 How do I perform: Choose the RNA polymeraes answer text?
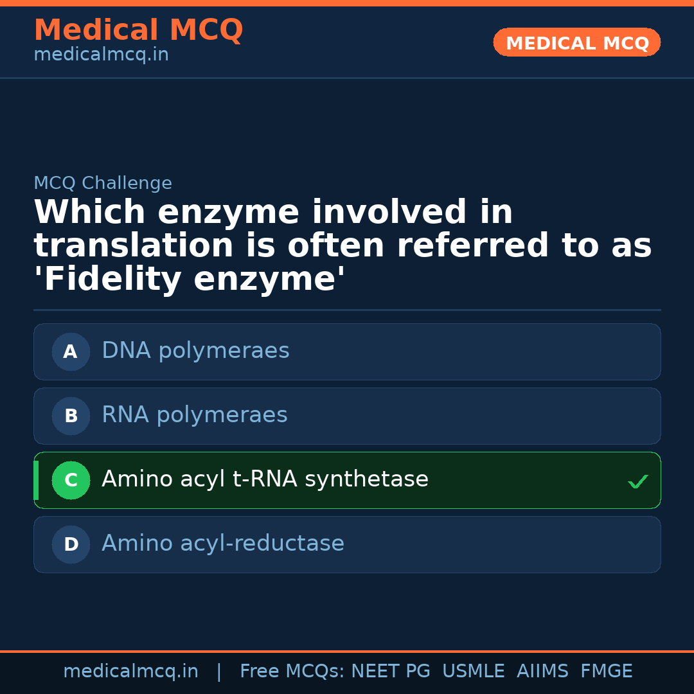point(194,415)
